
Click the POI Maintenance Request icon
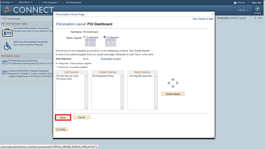(5, 62)
